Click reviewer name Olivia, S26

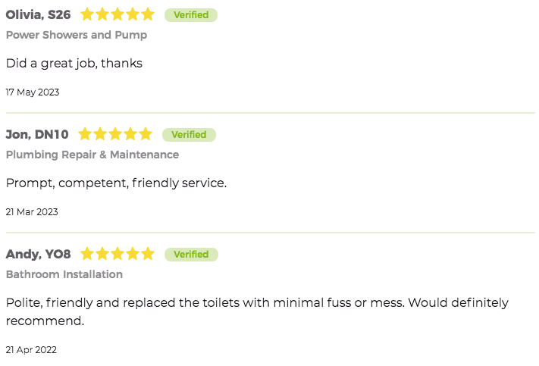pos(38,15)
